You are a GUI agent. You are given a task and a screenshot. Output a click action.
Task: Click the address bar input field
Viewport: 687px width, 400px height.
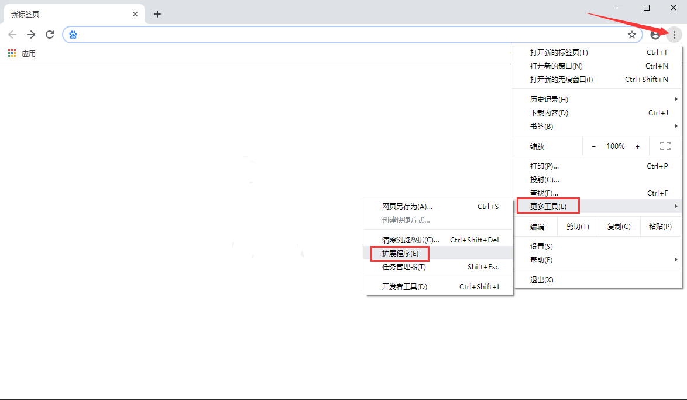point(293,35)
